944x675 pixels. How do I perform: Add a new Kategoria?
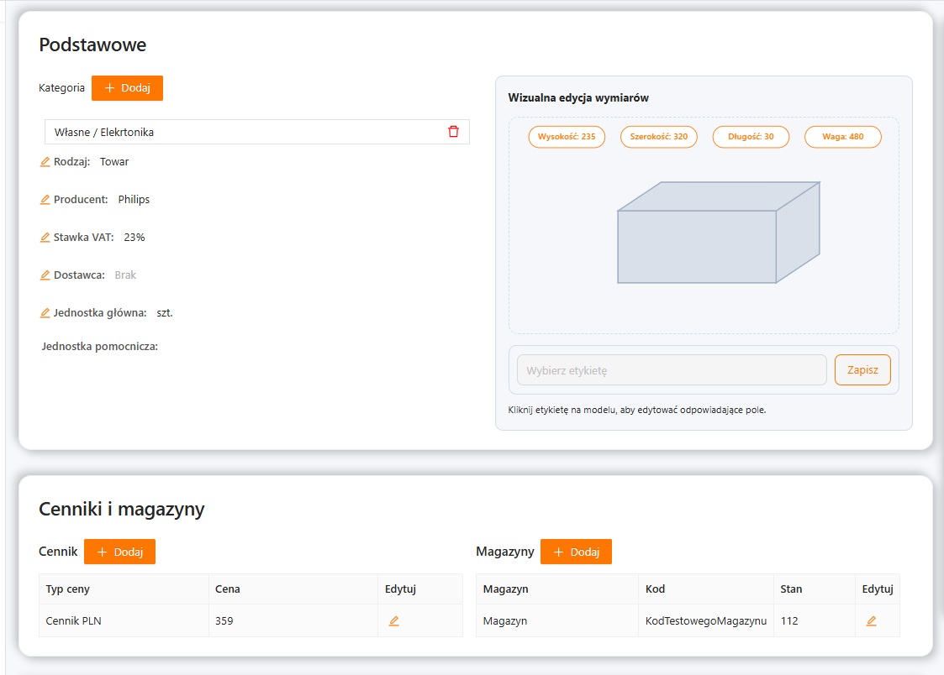pos(127,88)
